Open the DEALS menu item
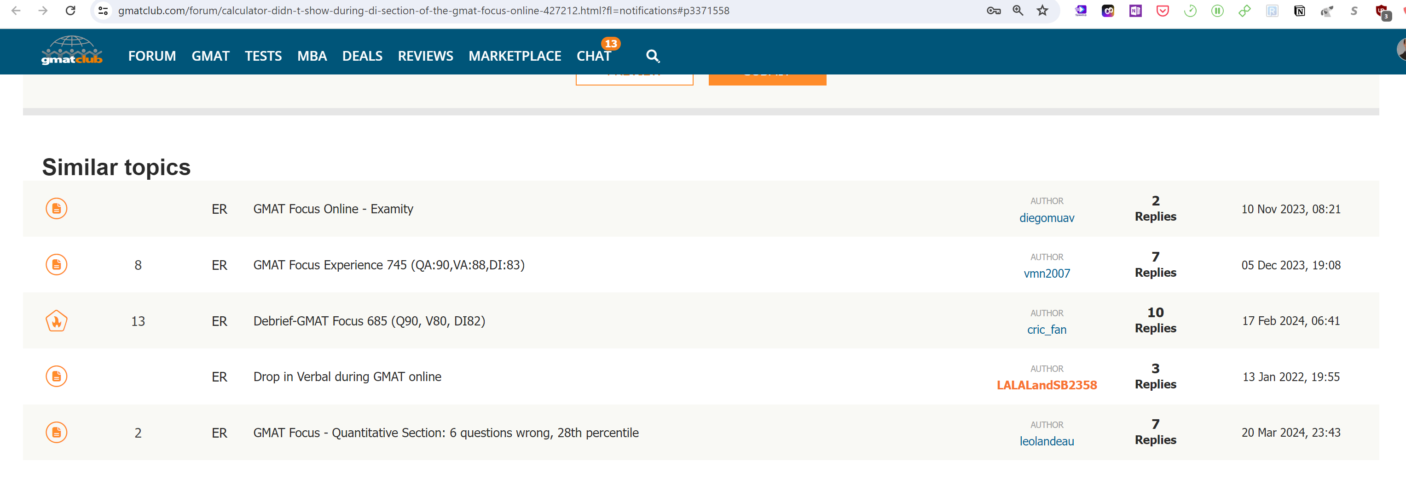Viewport: 1406px width, 496px height. [362, 56]
